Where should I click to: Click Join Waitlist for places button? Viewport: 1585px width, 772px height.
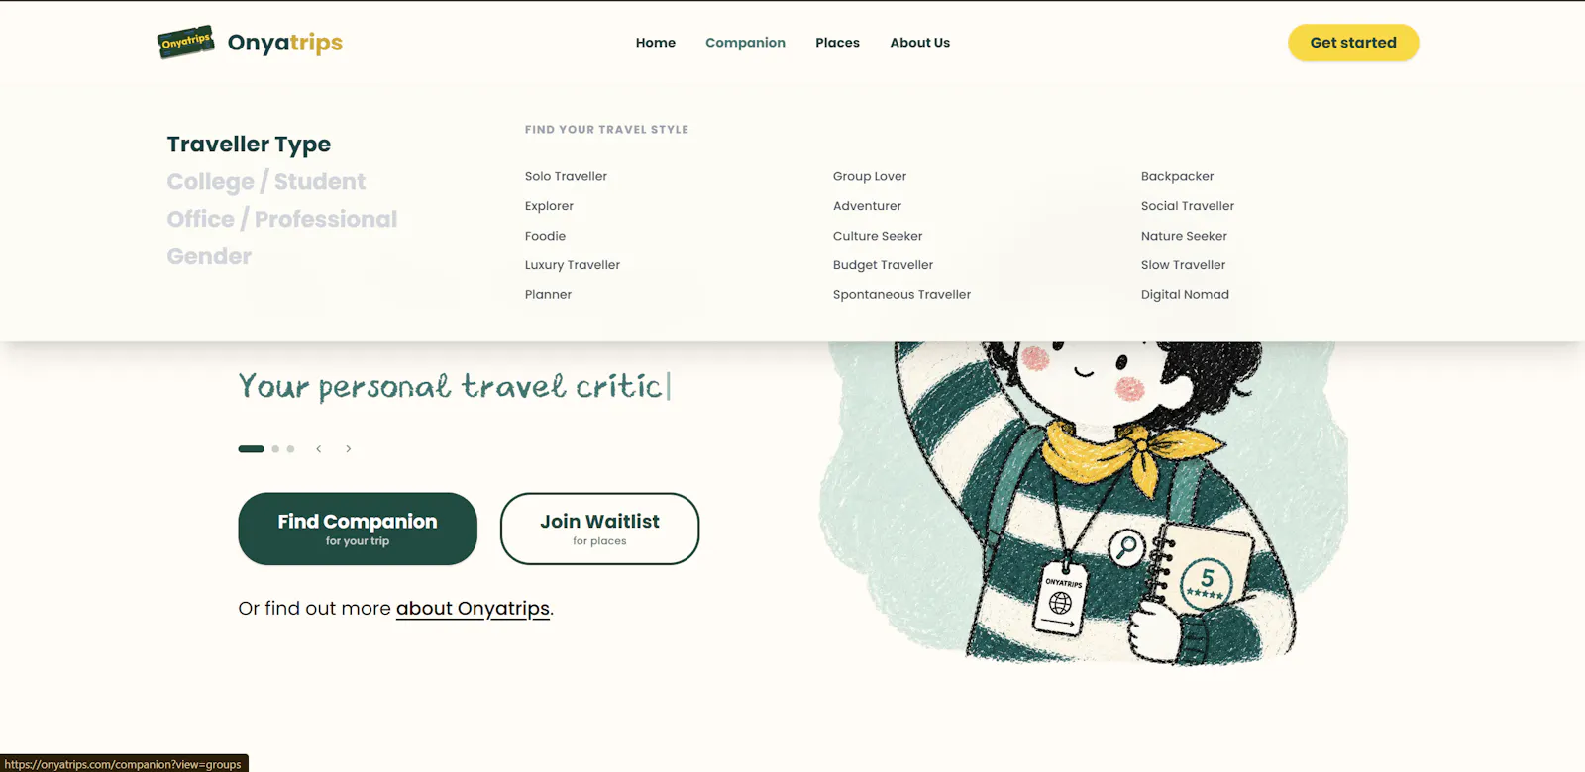point(599,529)
